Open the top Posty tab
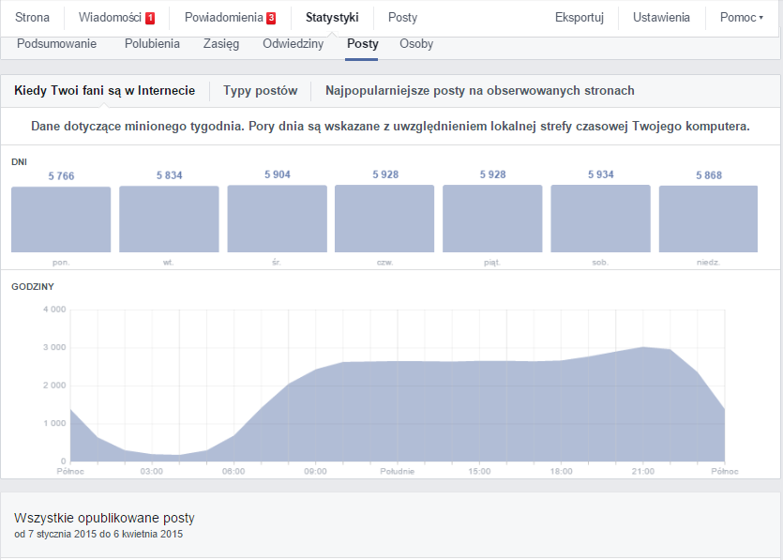Viewport: 783px width, 560px height. tap(402, 18)
